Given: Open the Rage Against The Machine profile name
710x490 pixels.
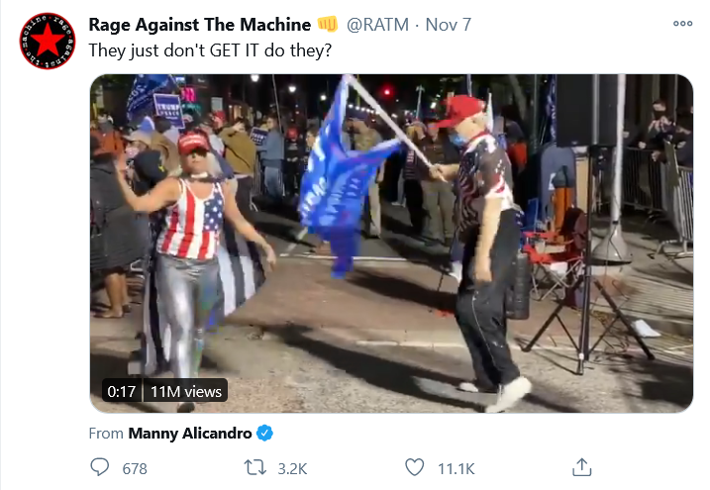Looking at the screenshot, I should pyautogui.click(x=200, y=25).
